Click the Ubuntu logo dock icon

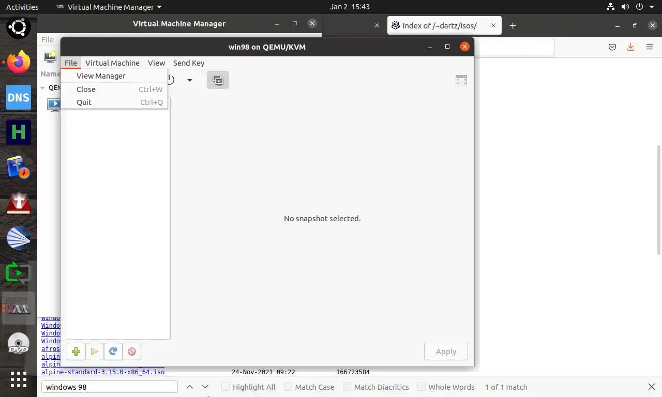pyautogui.click(x=19, y=27)
